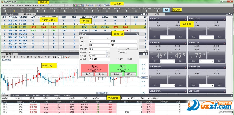Click the ¥ currency icon in main toolbar
The image size is (234, 115).
point(83,5)
